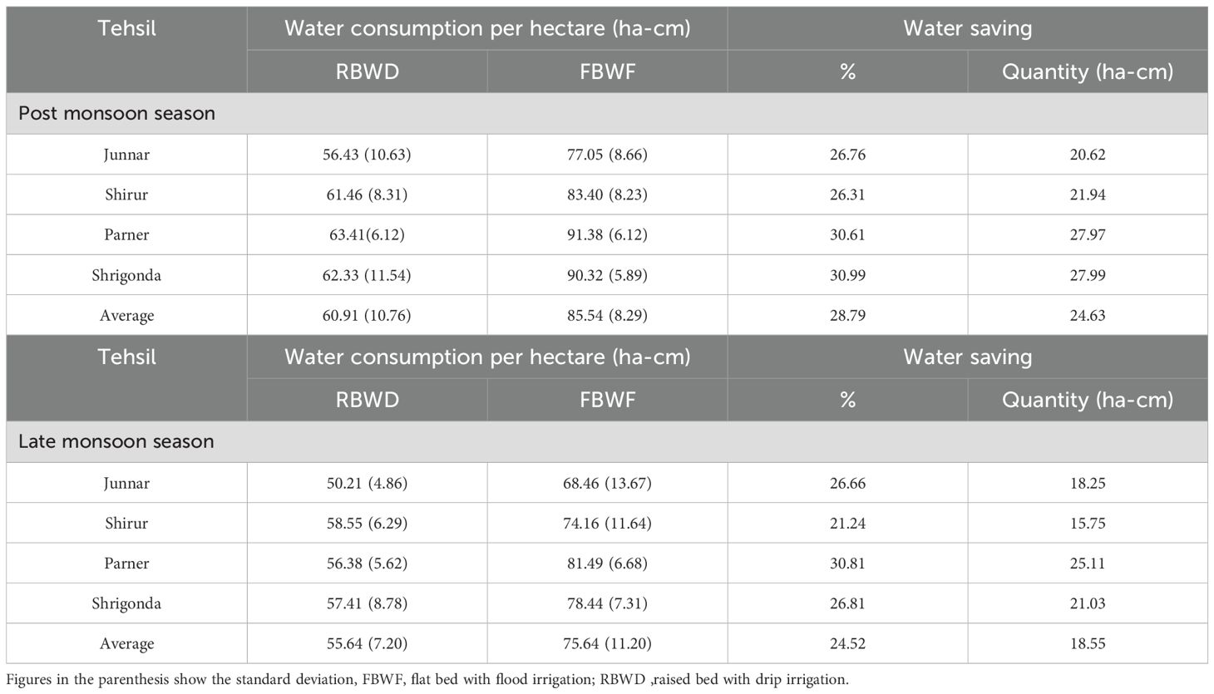Click the standard deviation footnote text
The width and height of the screenshot is (1214, 694).
click(427, 679)
